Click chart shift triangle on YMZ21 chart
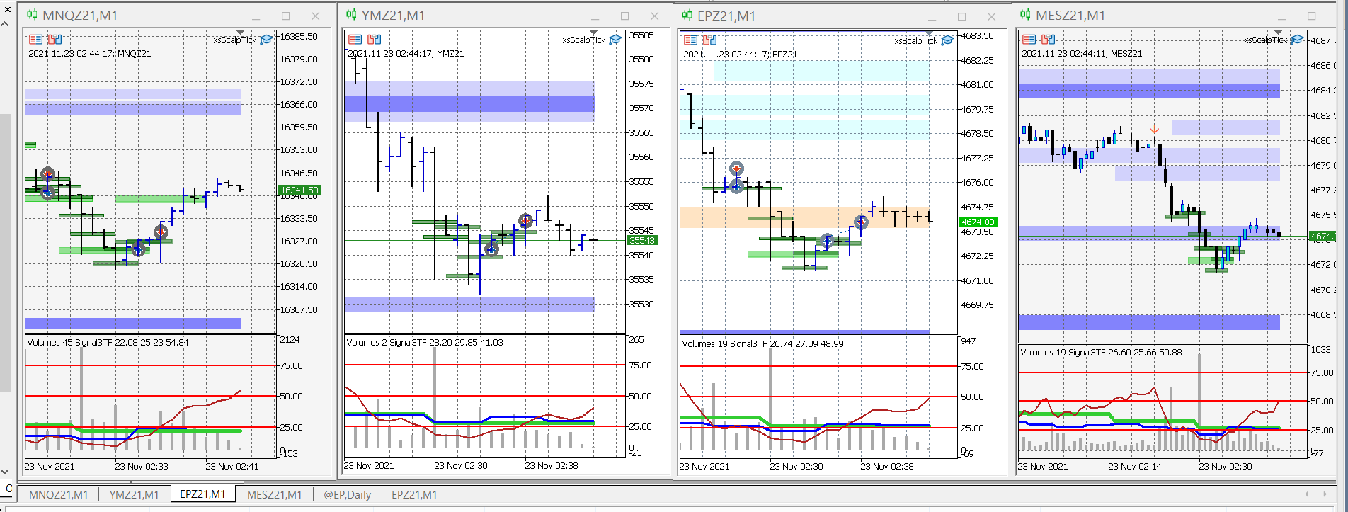This screenshot has height=512, width=1348. point(593,33)
